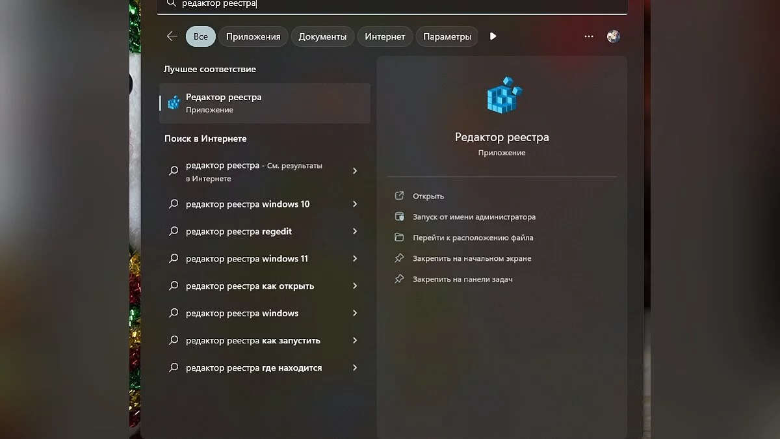Click the pin icon for Закрепить на начальном экране
This screenshot has height=439, width=780.
tap(400, 258)
